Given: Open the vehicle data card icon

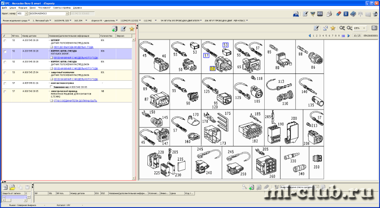Looking at the screenshot, I should pyautogui.click(x=296, y=14).
